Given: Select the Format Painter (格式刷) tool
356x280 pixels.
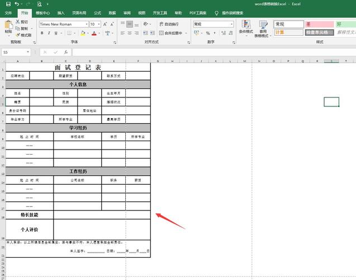Looking at the screenshot, I should pyautogui.click(x=24, y=35).
